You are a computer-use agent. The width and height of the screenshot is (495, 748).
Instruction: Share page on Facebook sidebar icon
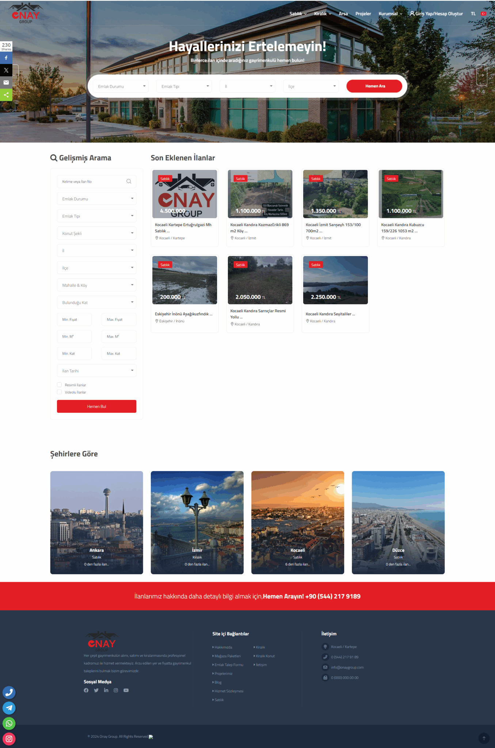(x=6, y=58)
